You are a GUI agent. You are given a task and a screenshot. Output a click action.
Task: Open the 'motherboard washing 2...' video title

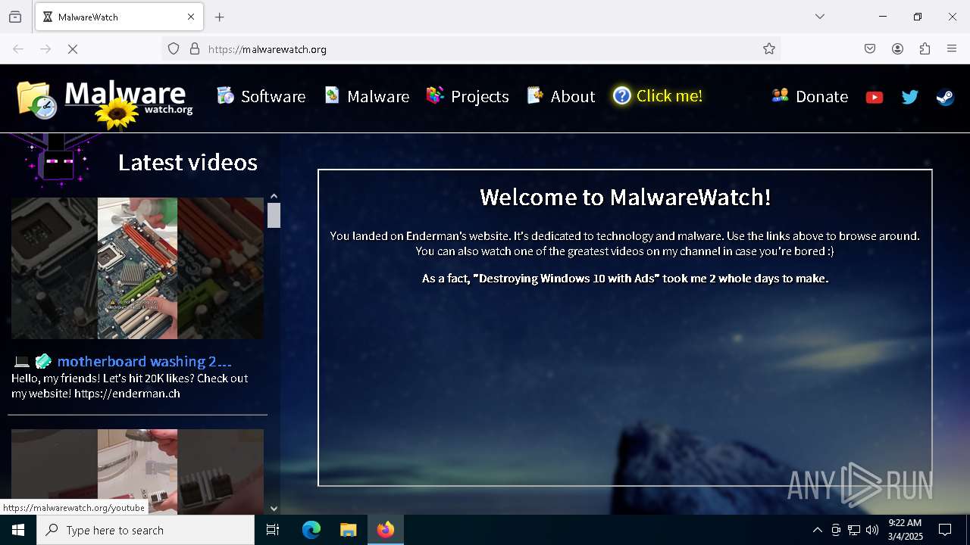pyautogui.click(x=144, y=361)
